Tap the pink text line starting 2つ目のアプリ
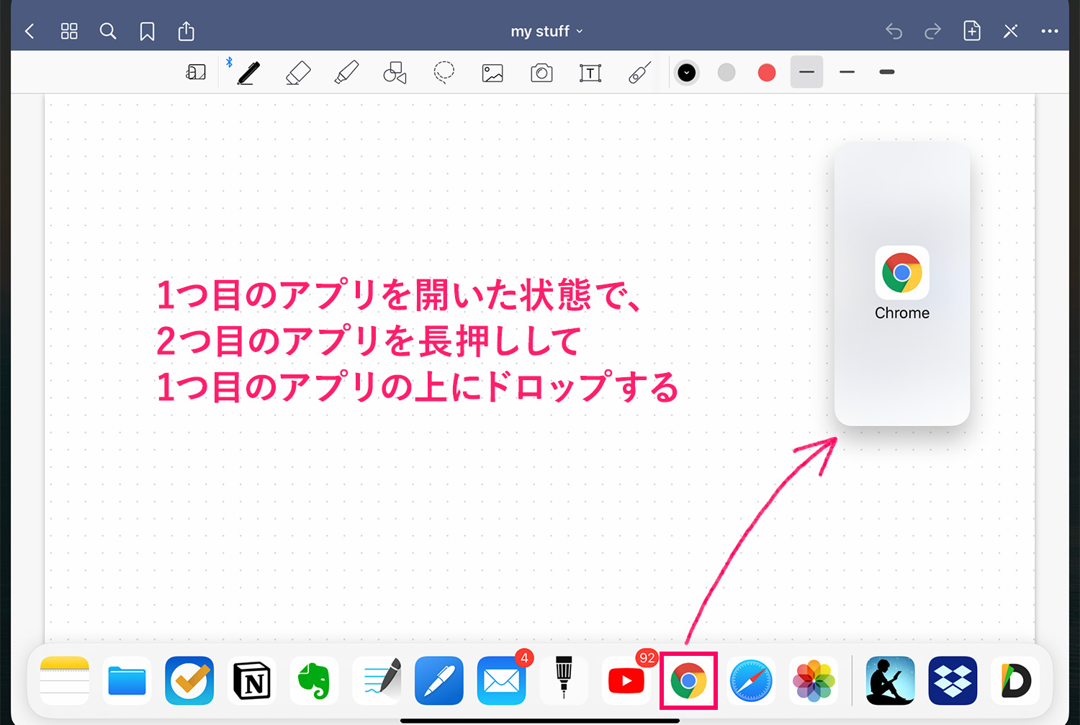1080x725 pixels. tap(369, 341)
